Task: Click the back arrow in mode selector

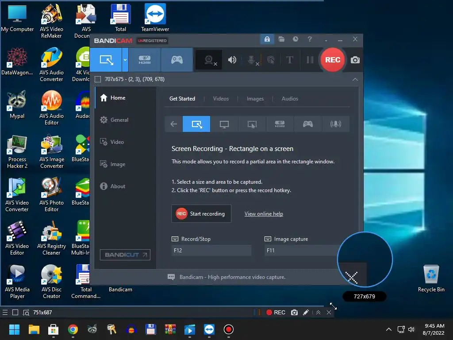Action: tap(173, 124)
